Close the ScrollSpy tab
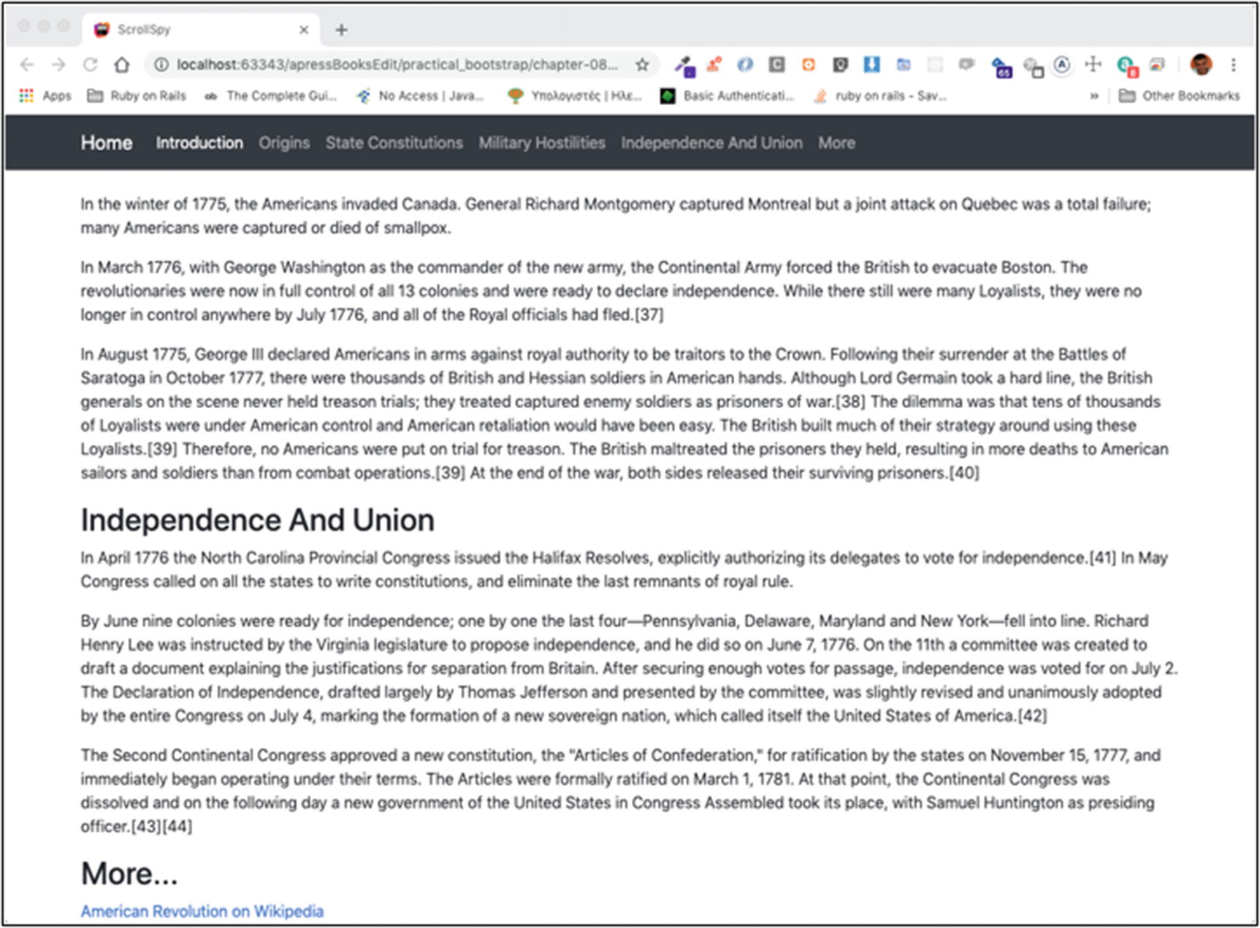The height and width of the screenshot is (928, 1260). click(x=304, y=30)
